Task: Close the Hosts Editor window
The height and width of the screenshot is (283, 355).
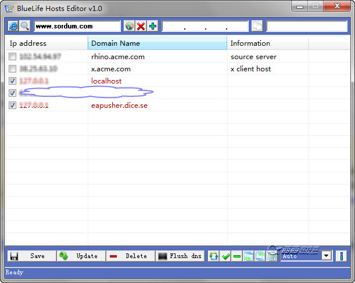Action: (337, 6)
